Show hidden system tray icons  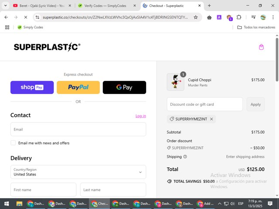pos(220,204)
